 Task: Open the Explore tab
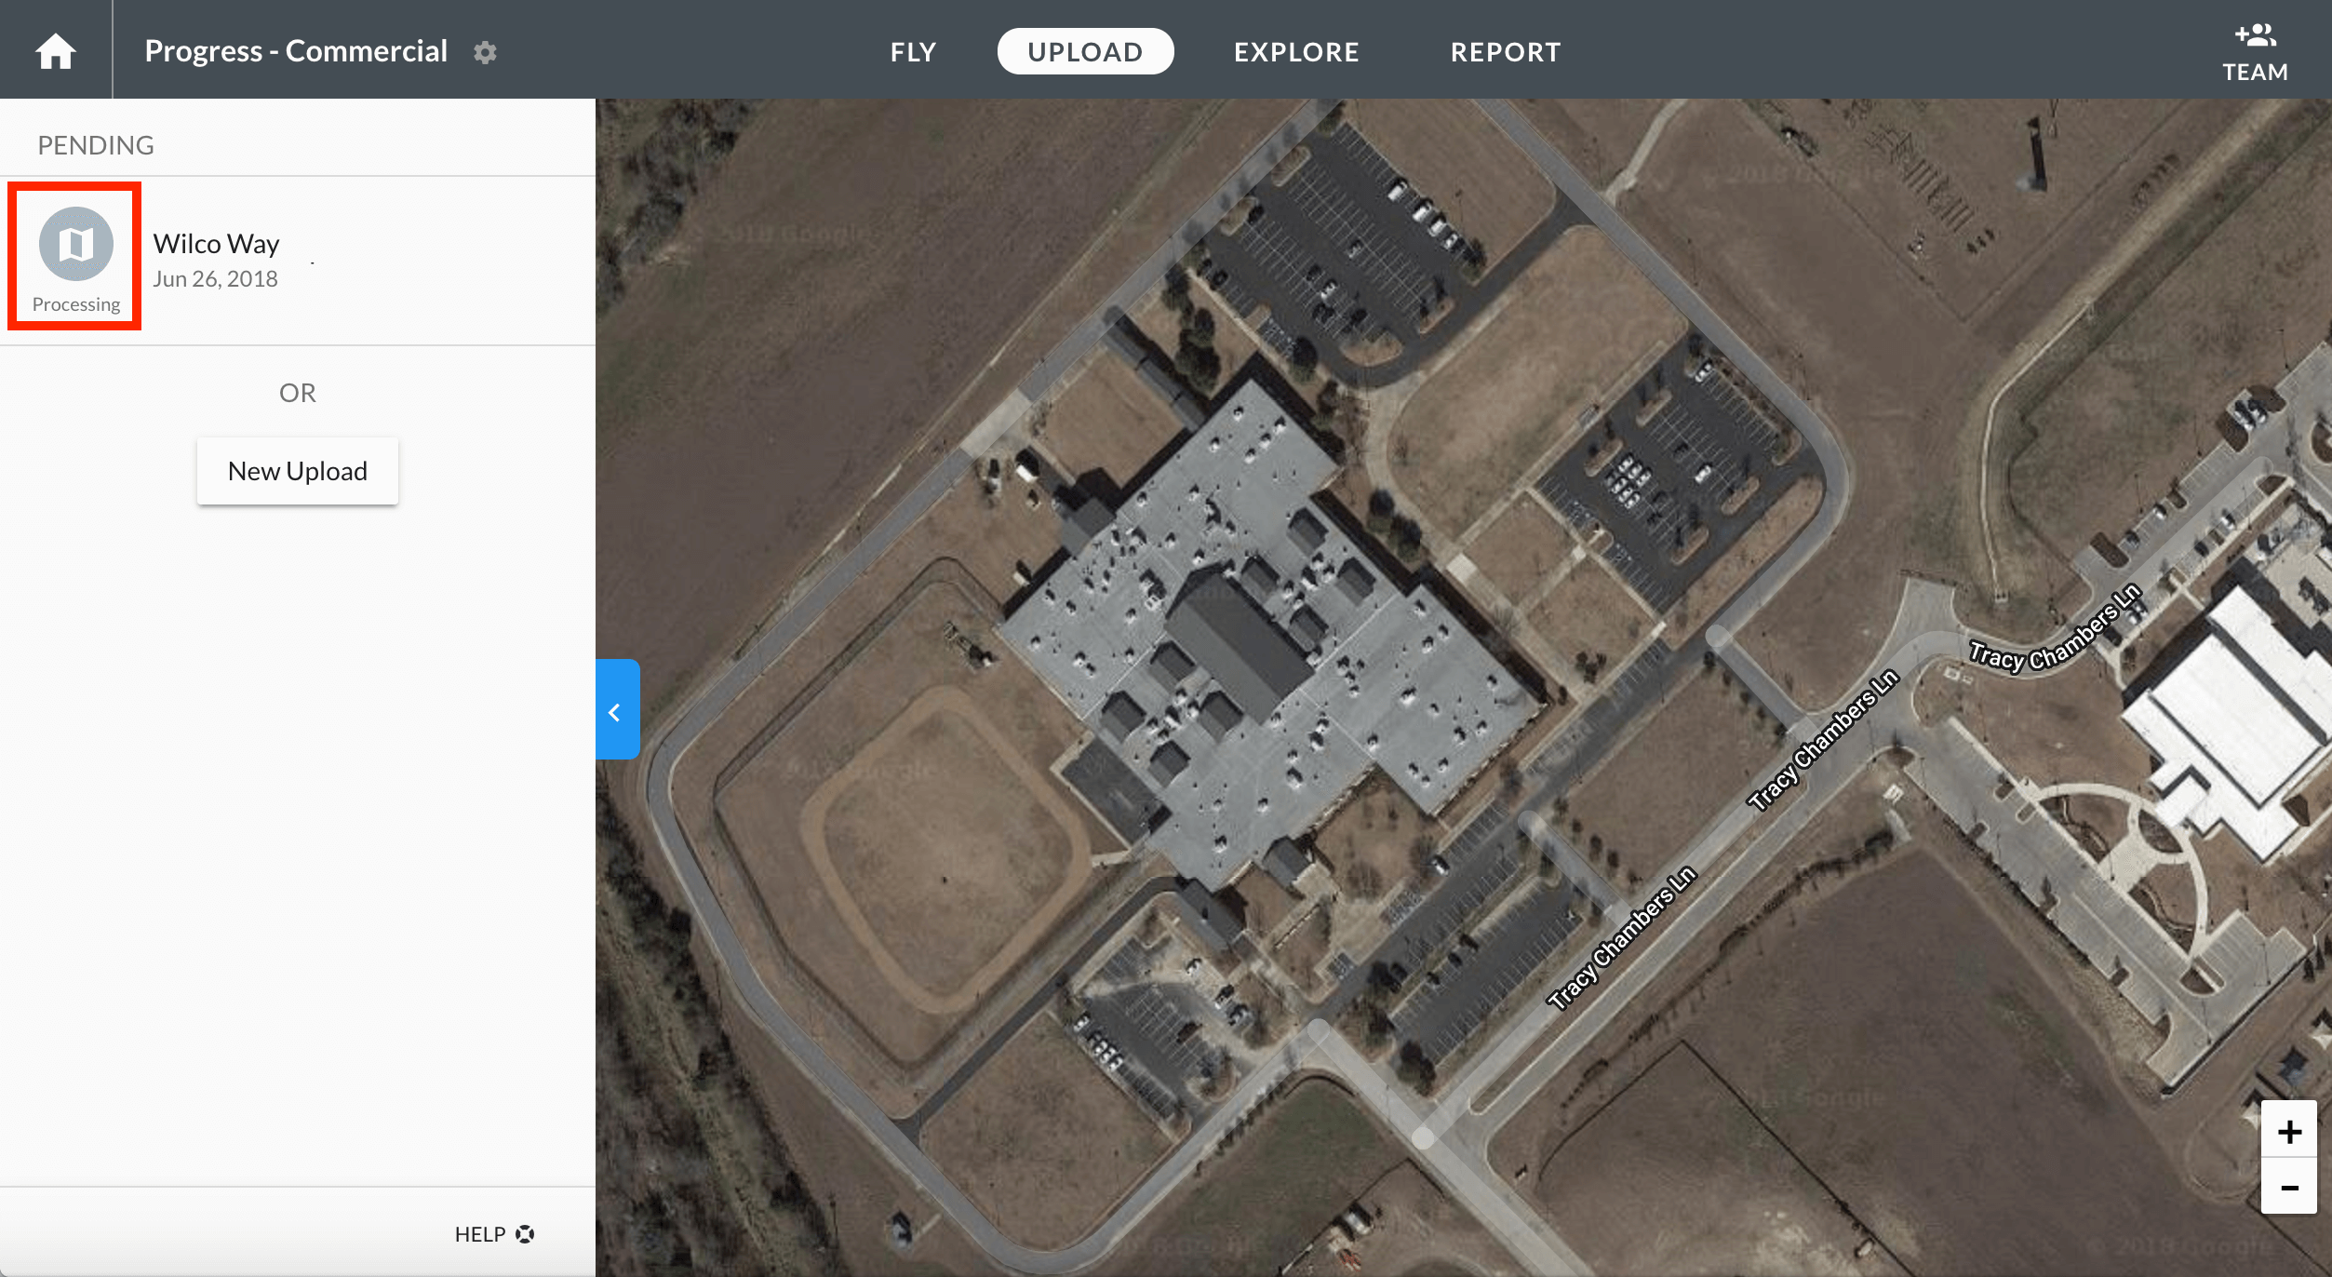pos(1296,52)
